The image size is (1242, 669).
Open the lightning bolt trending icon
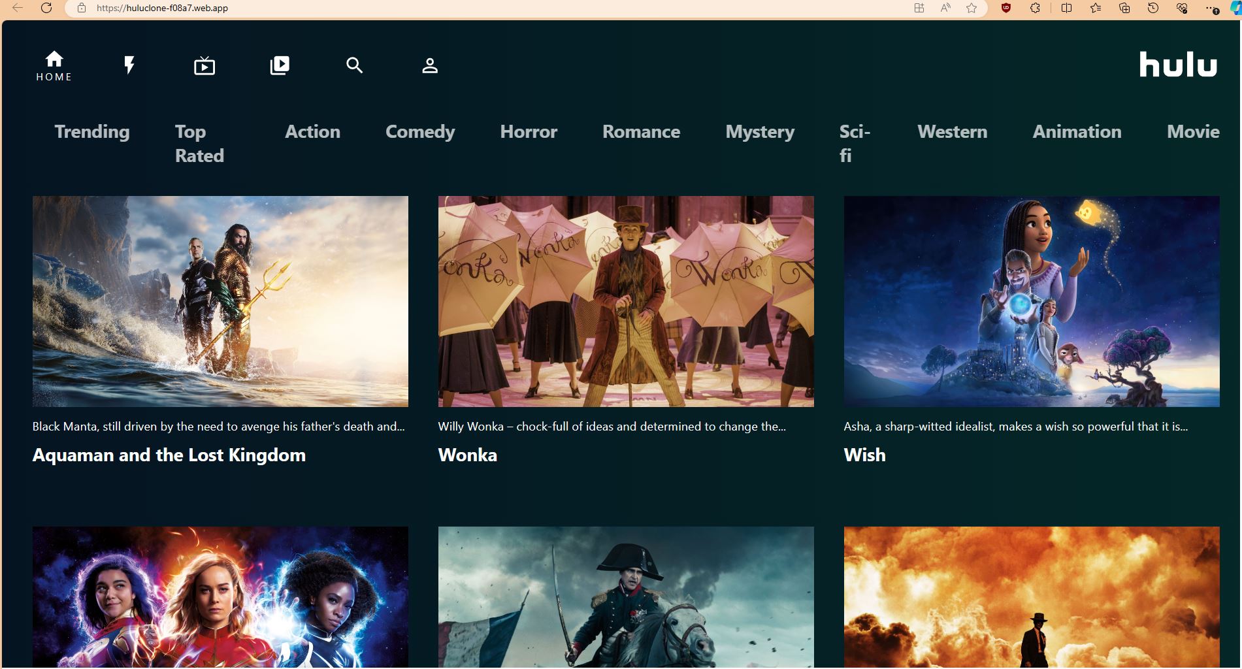point(129,65)
